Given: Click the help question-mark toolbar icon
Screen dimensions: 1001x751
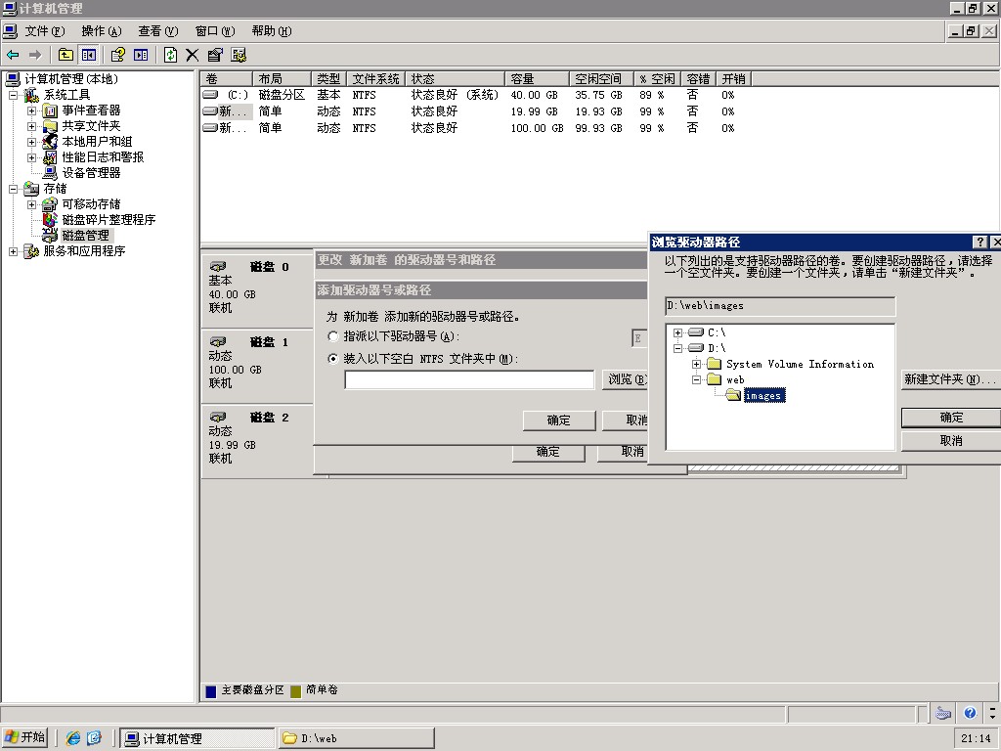Looking at the screenshot, I should pos(118,55).
